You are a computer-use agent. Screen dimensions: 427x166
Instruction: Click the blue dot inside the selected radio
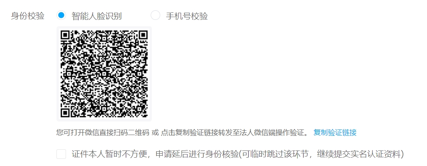61,15
